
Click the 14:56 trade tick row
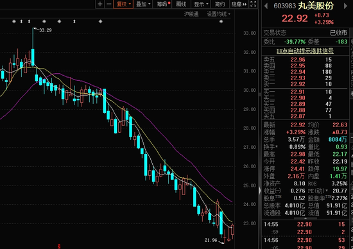(x=304, y=240)
